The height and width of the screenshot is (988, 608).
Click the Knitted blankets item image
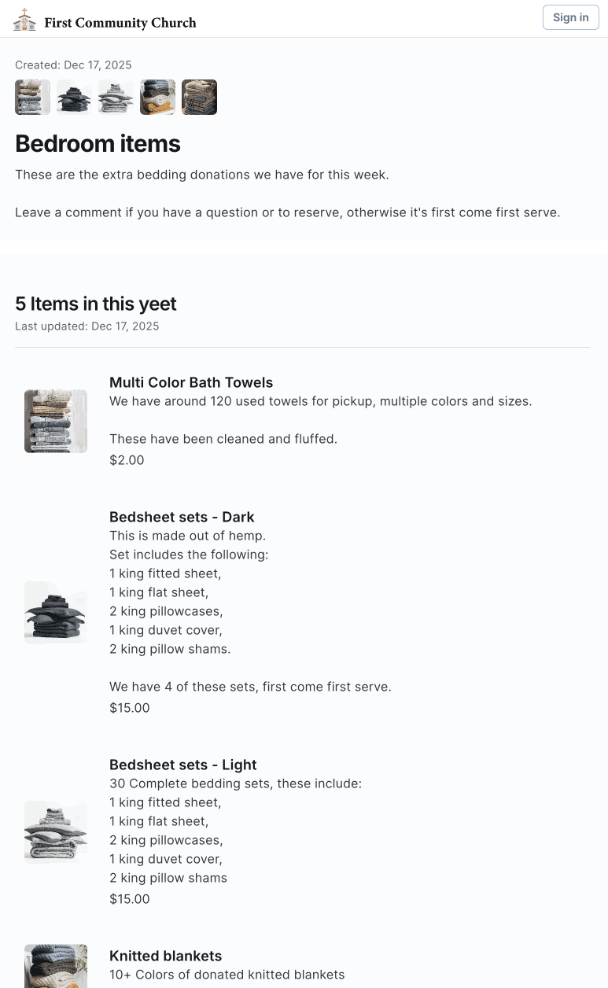coord(56,966)
